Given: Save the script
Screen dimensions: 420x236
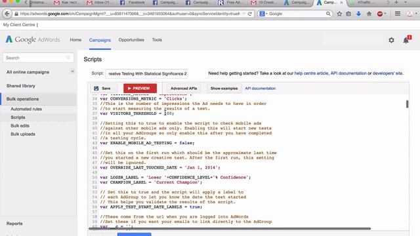Looking at the screenshot, I should point(103,88).
